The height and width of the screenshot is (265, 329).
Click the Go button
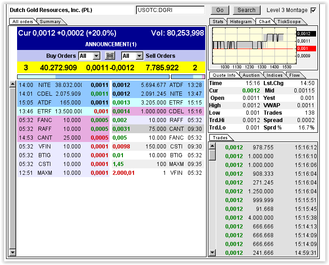pyautogui.click(x=220, y=10)
